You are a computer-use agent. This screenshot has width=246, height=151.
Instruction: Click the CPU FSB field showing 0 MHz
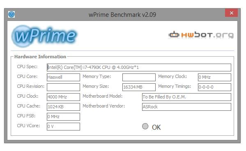coord(63,117)
